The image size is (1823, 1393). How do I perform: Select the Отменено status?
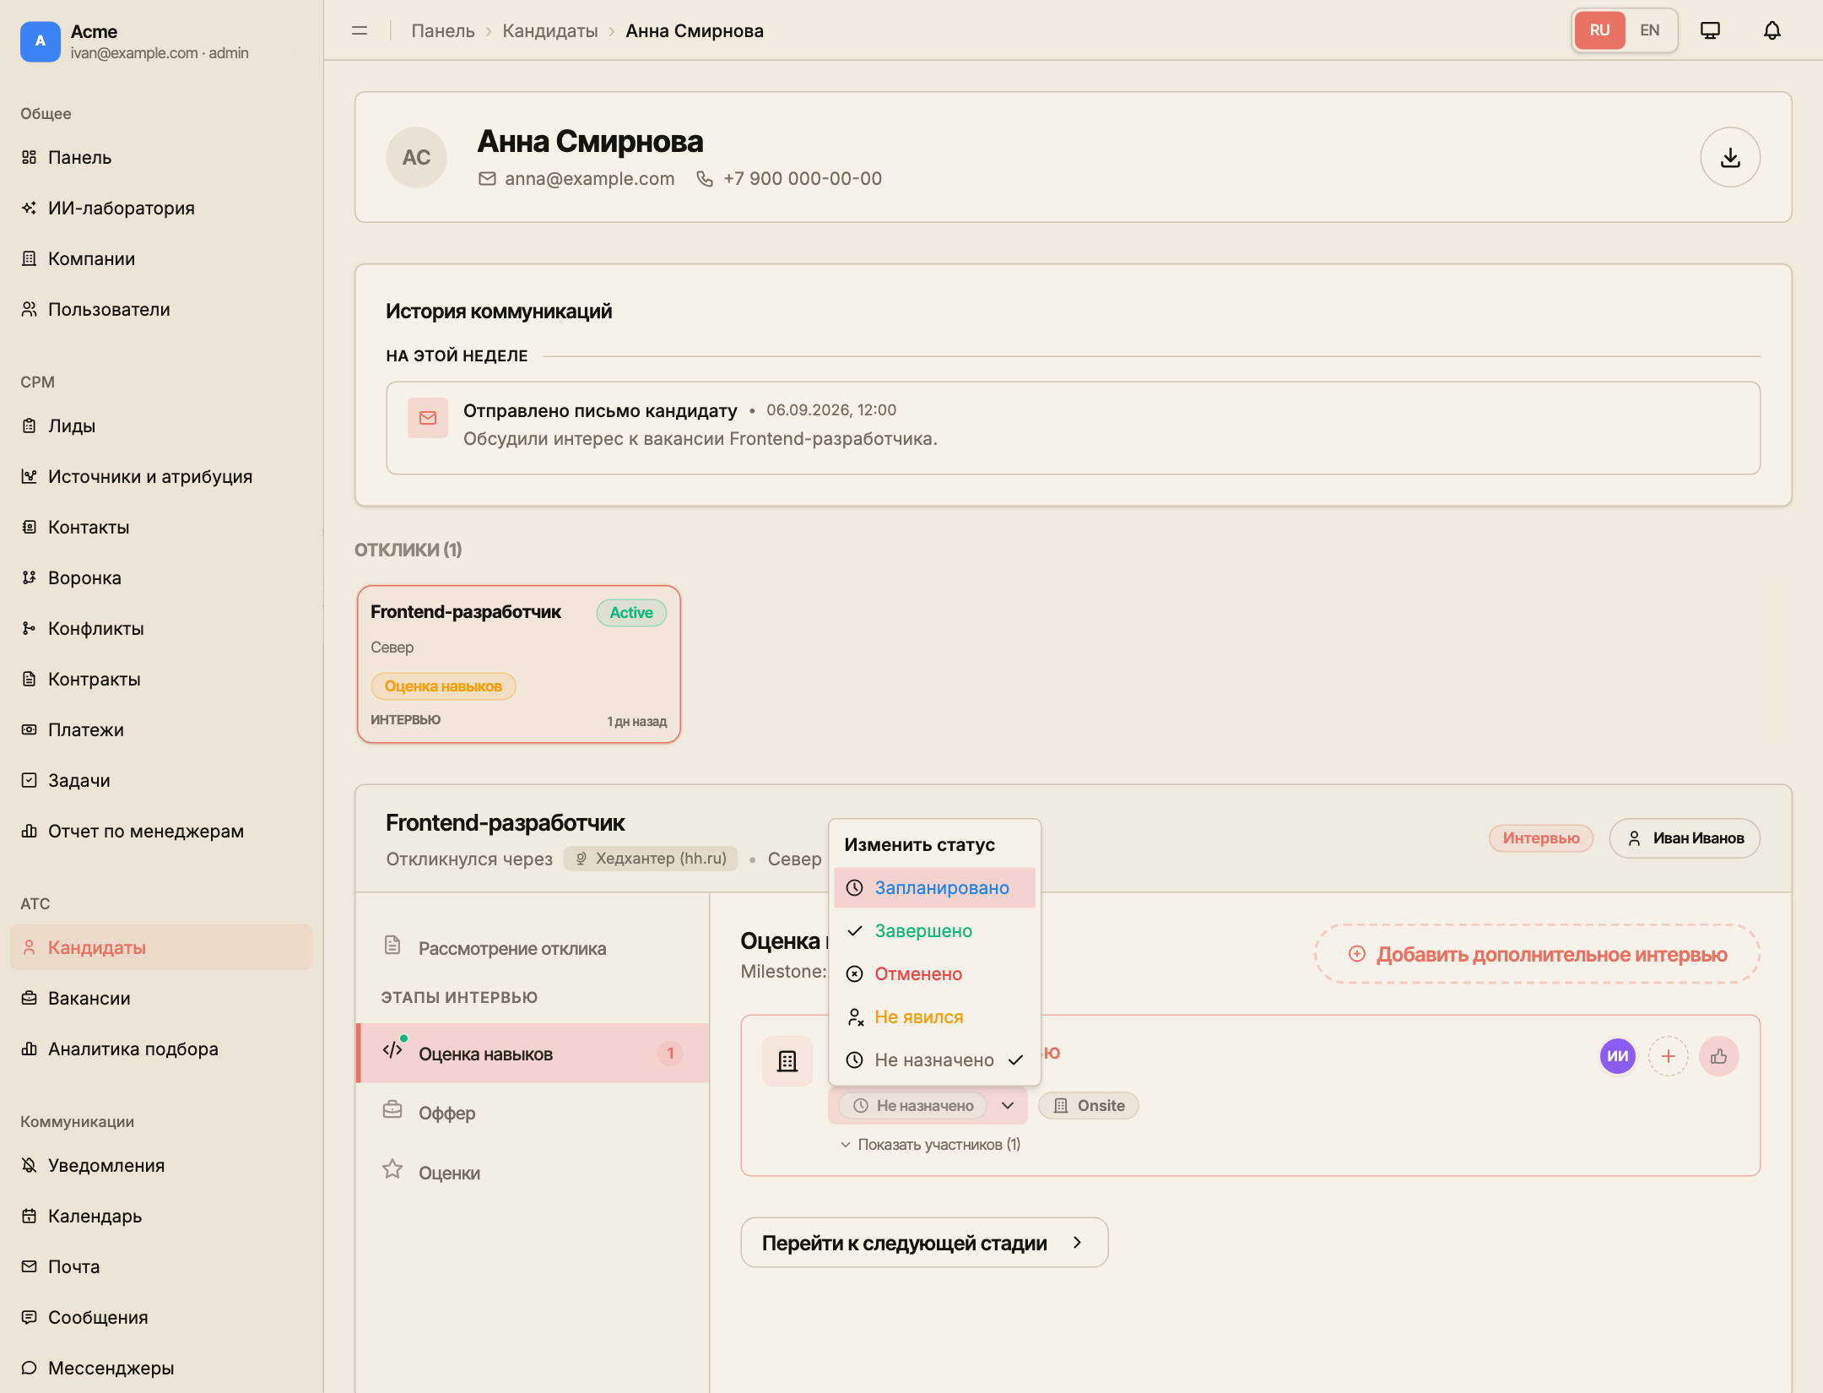click(934, 973)
